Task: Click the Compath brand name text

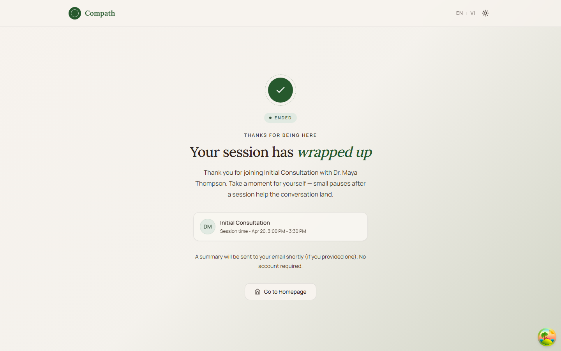Action: [x=100, y=13]
